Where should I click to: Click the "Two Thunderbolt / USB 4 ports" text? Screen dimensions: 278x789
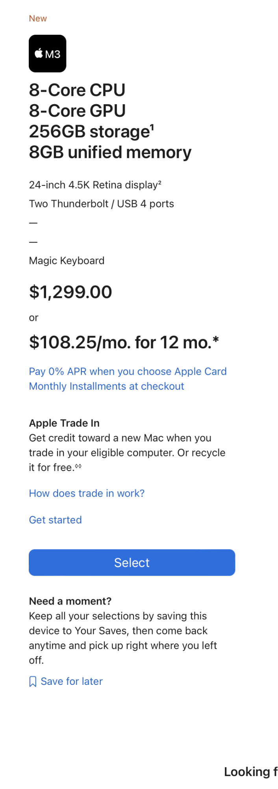point(101,204)
